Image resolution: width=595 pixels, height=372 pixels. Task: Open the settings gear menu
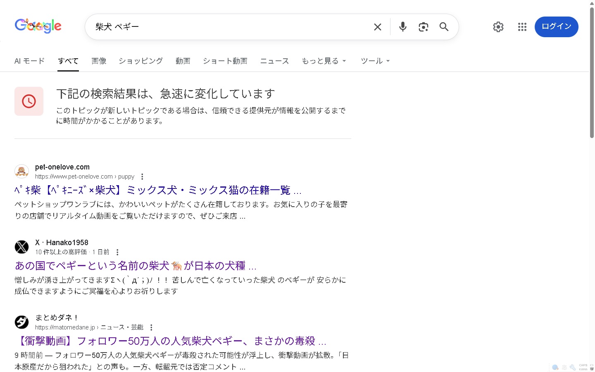[498, 27]
